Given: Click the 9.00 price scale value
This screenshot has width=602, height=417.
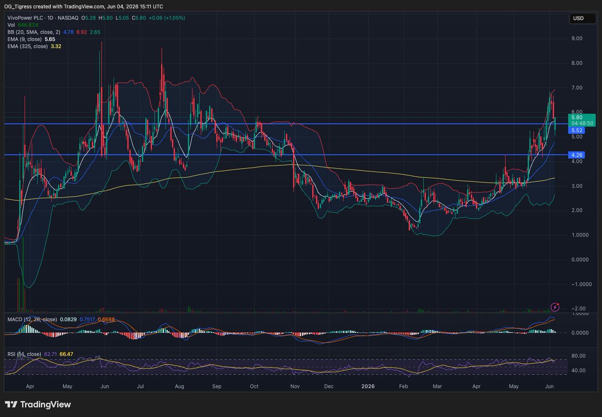Looking at the screenshot, I should 576,39.
